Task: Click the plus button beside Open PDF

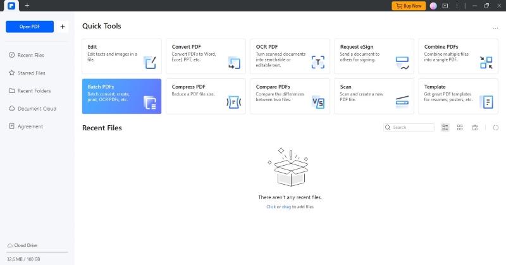Action: (62, 27)
